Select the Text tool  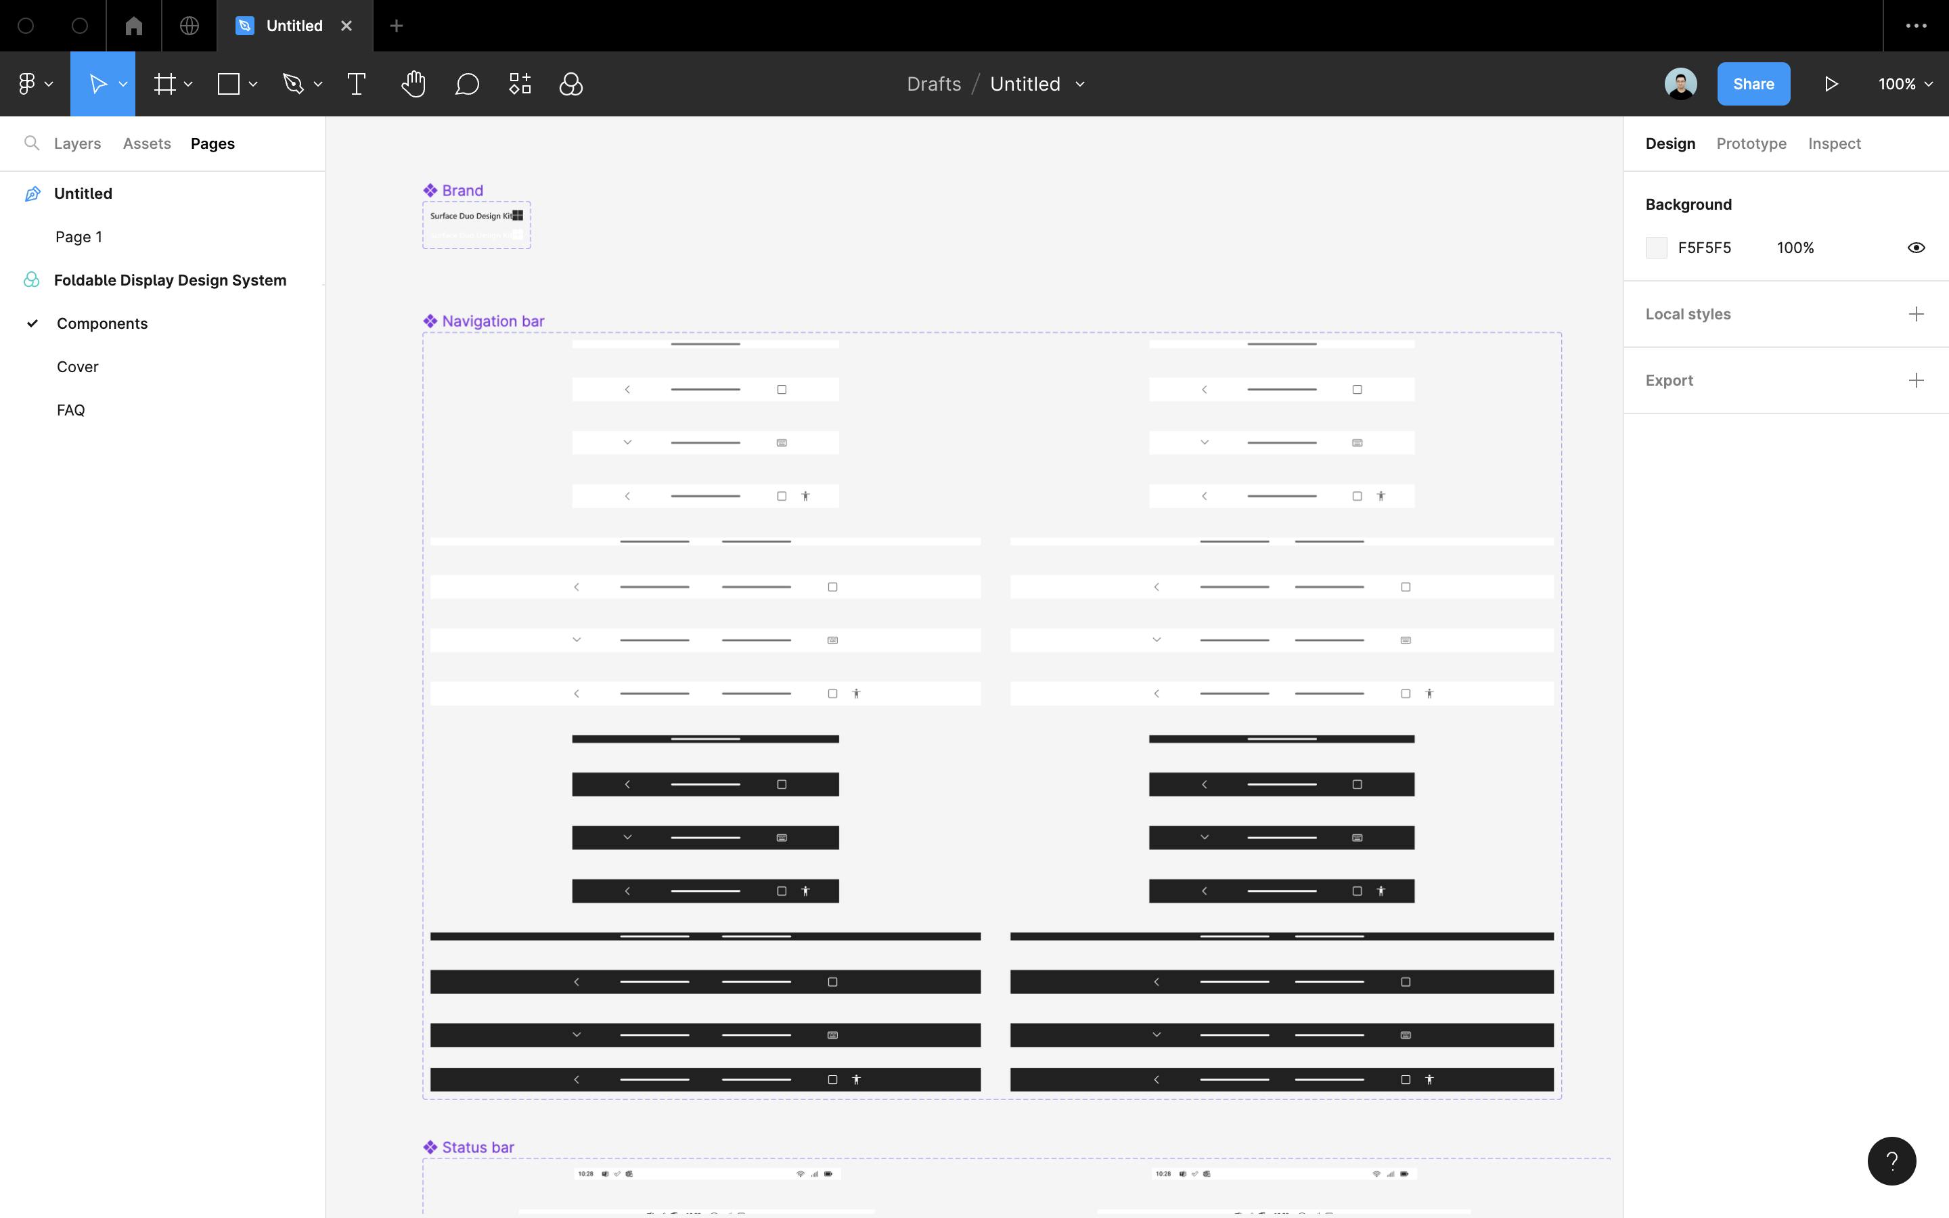click(x=356, y=84)
